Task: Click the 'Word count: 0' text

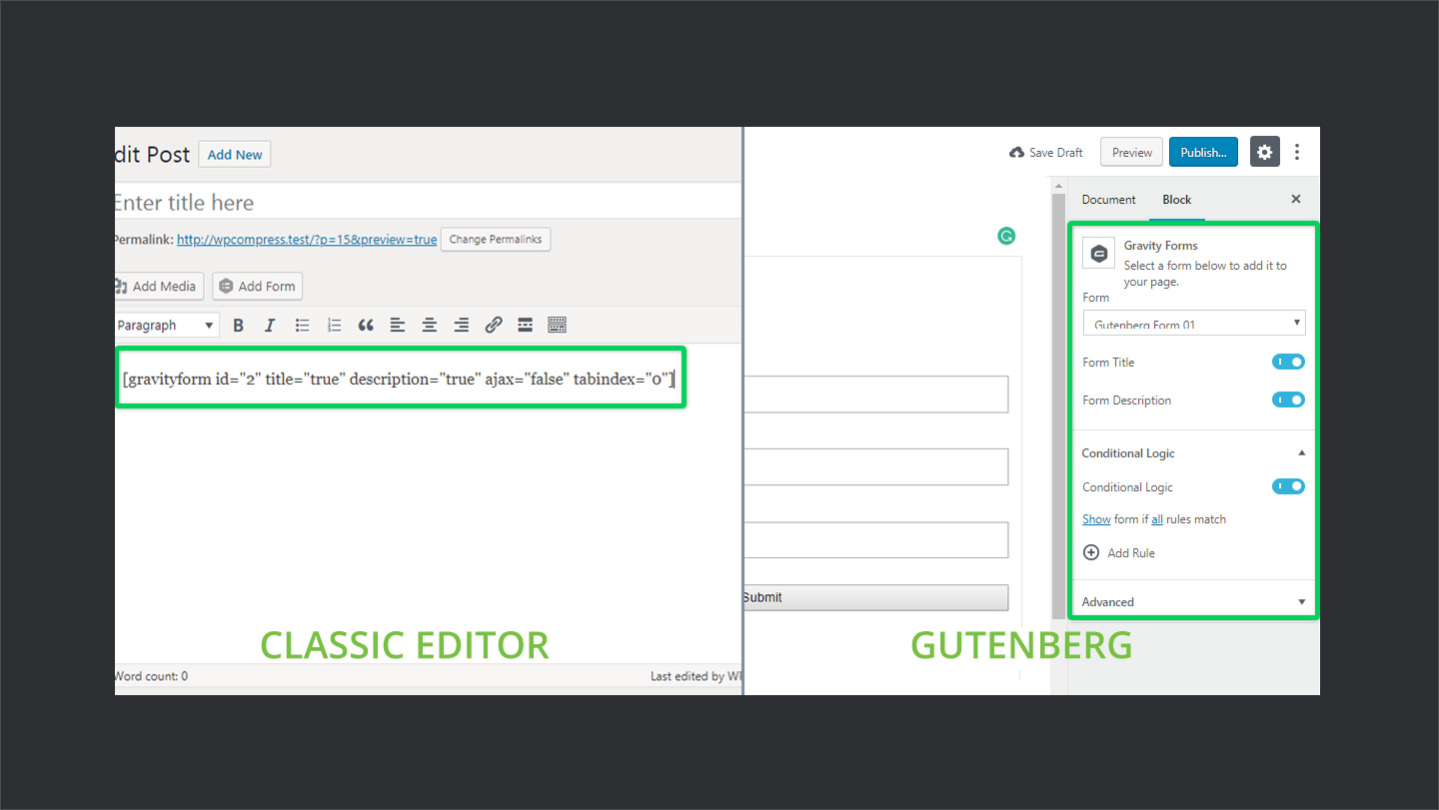Action: point(152,676)
